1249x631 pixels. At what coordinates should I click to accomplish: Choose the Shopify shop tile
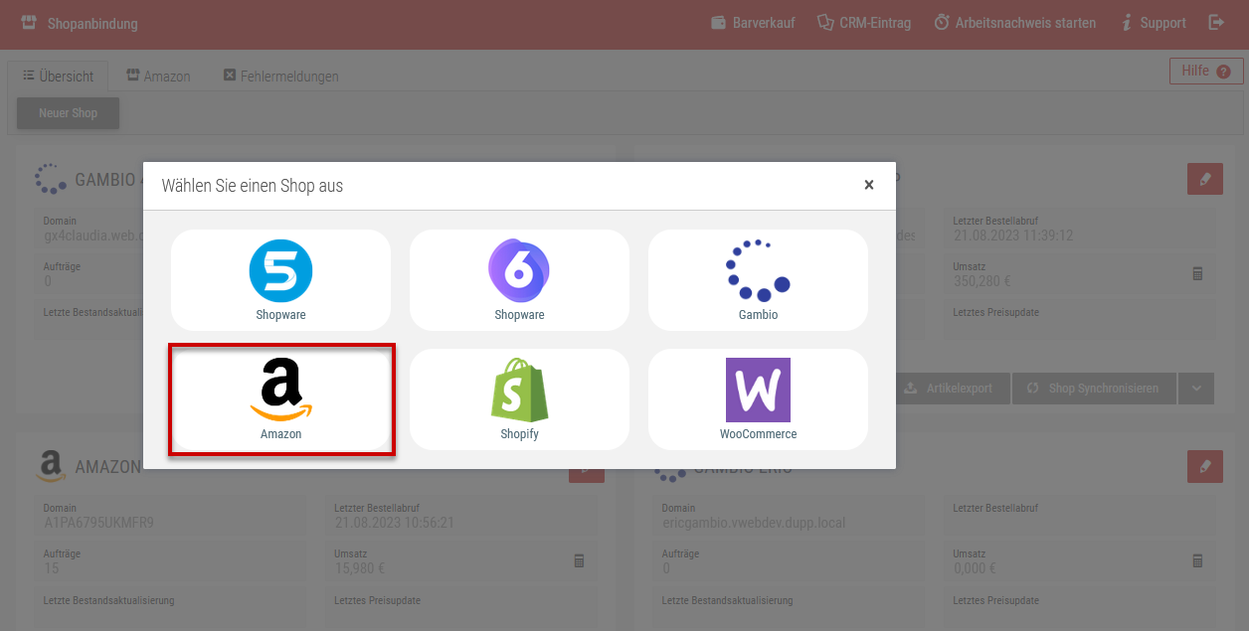click(519, 399)
